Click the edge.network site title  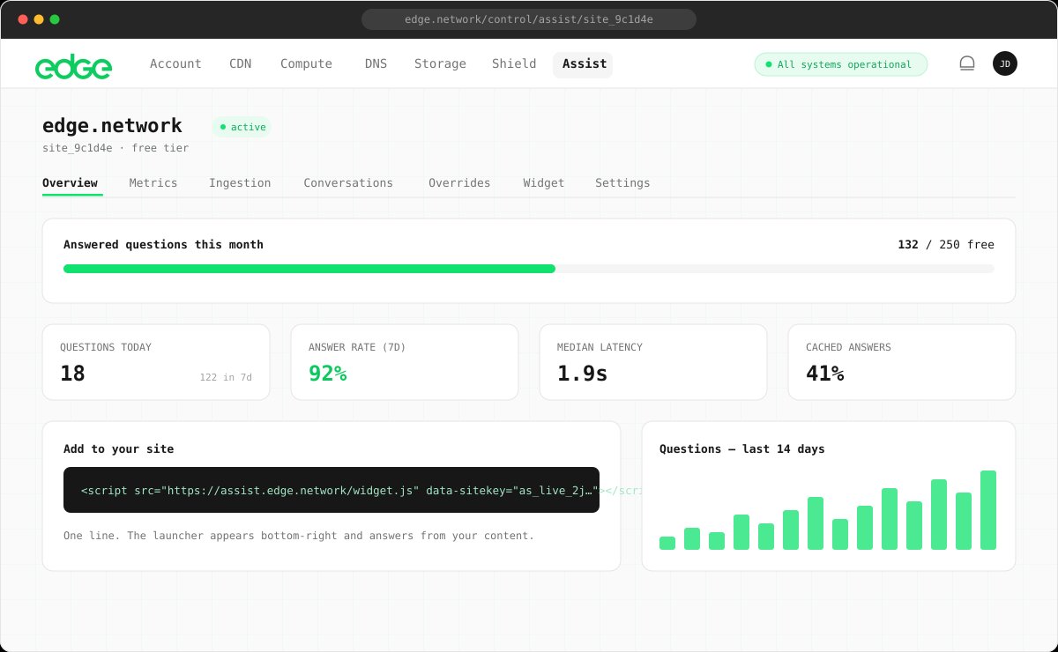point(112,125)
